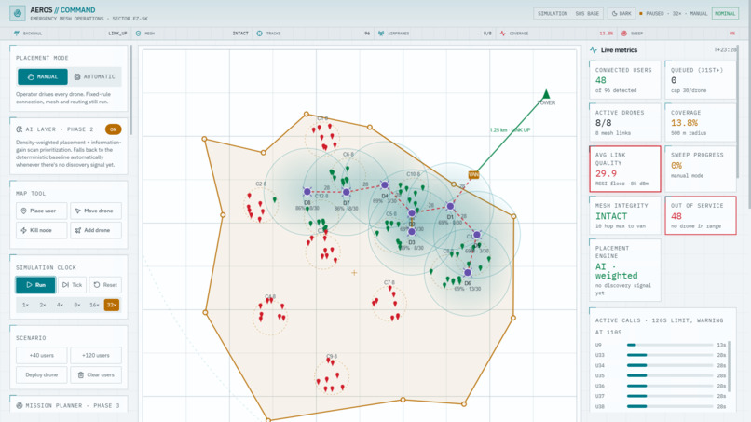Click the left panel scrollbar
The image size is (751, 422).
point(130,90)
